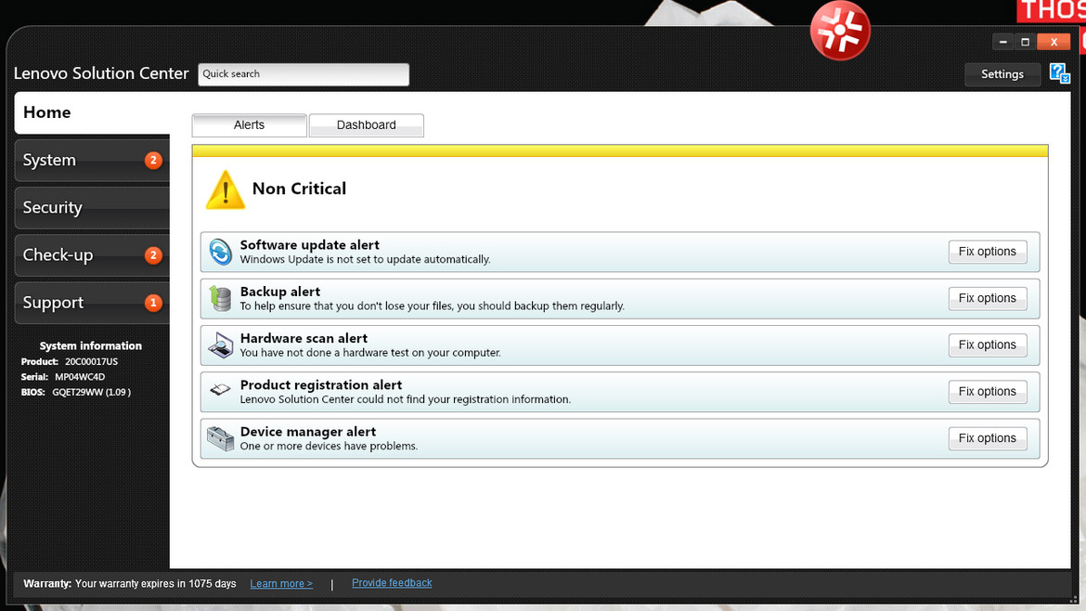Click the Software update alert title
Screen dimensions: 1086x611
(x=310, y=245)
